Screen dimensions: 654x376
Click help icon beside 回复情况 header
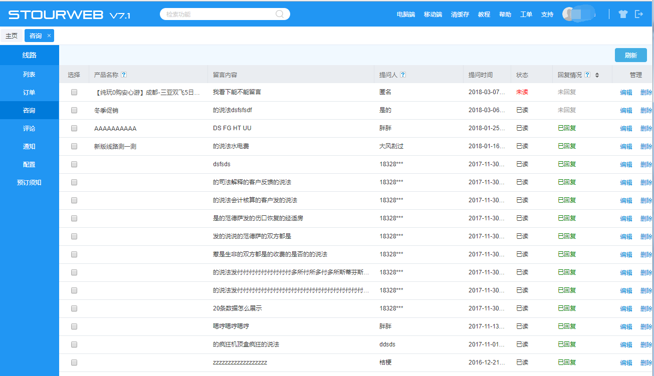point(587,75)
